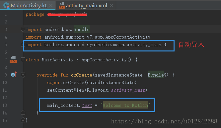Open the activity_main.xml tab
The image size is (221, 128).
coord(86,6)
